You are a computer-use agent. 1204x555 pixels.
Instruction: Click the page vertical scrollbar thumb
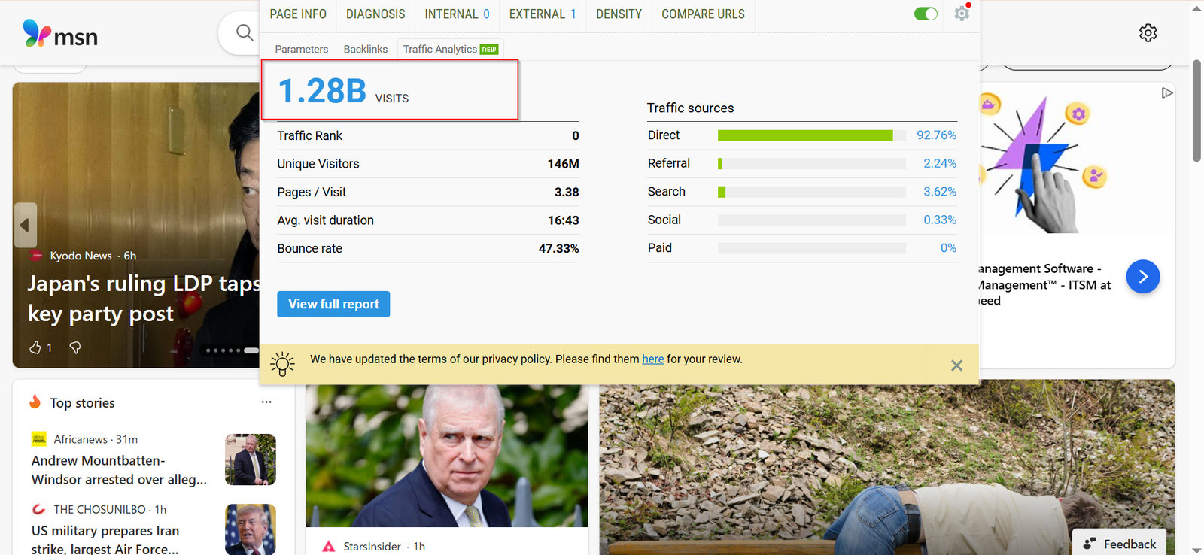point(1196,111)
